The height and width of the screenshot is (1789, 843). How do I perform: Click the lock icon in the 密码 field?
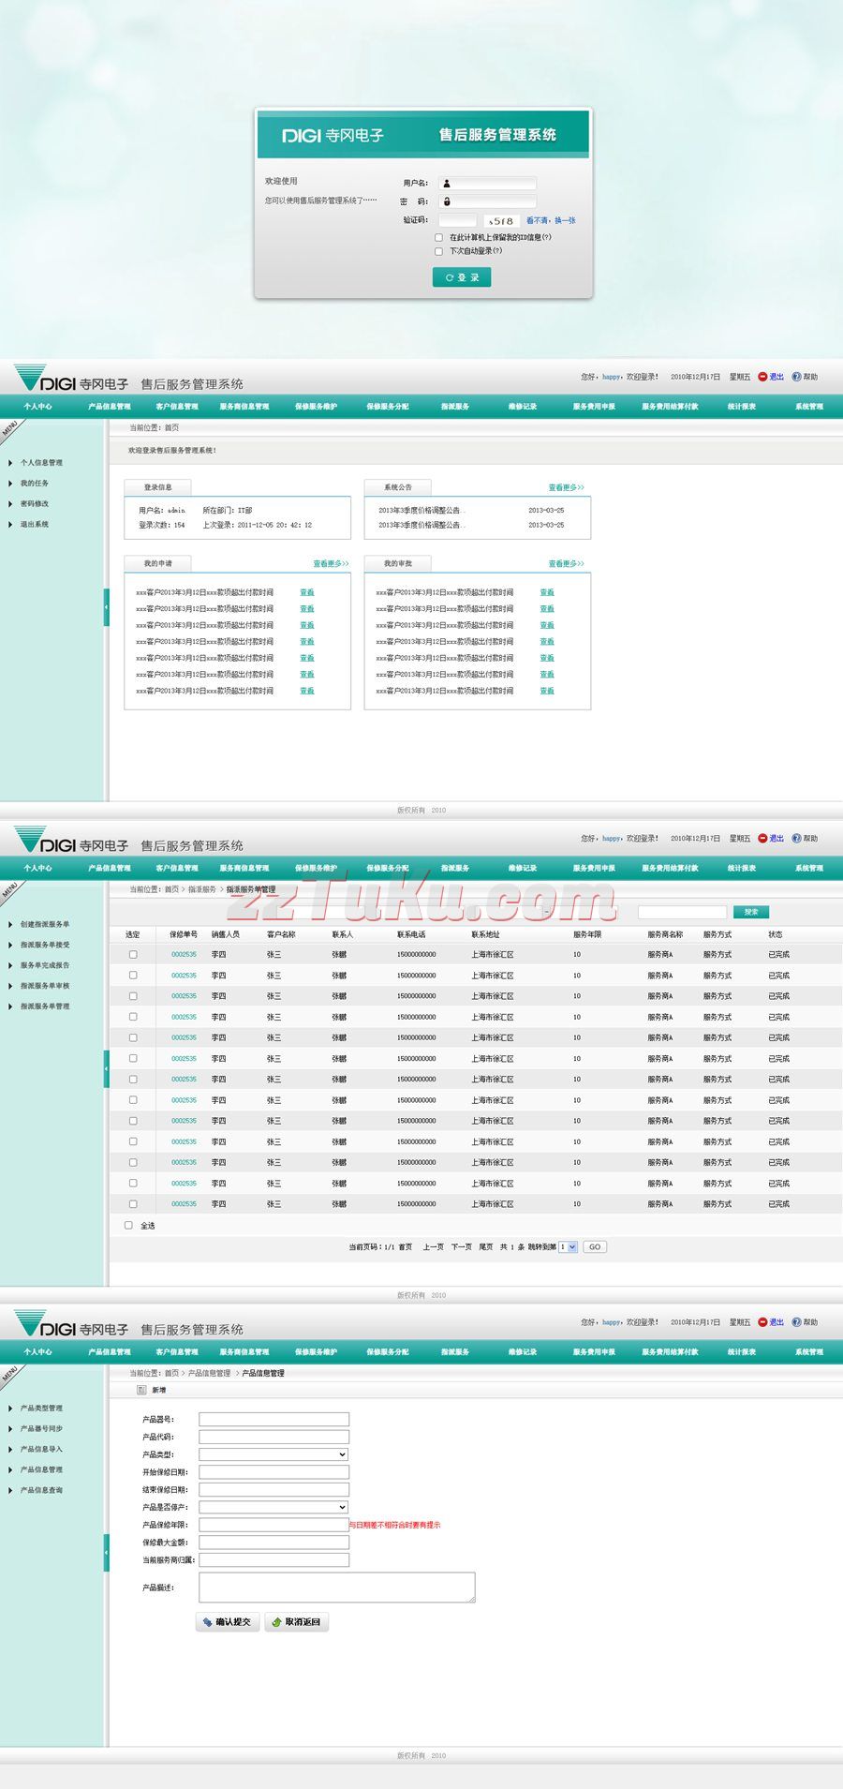(447, 201)
